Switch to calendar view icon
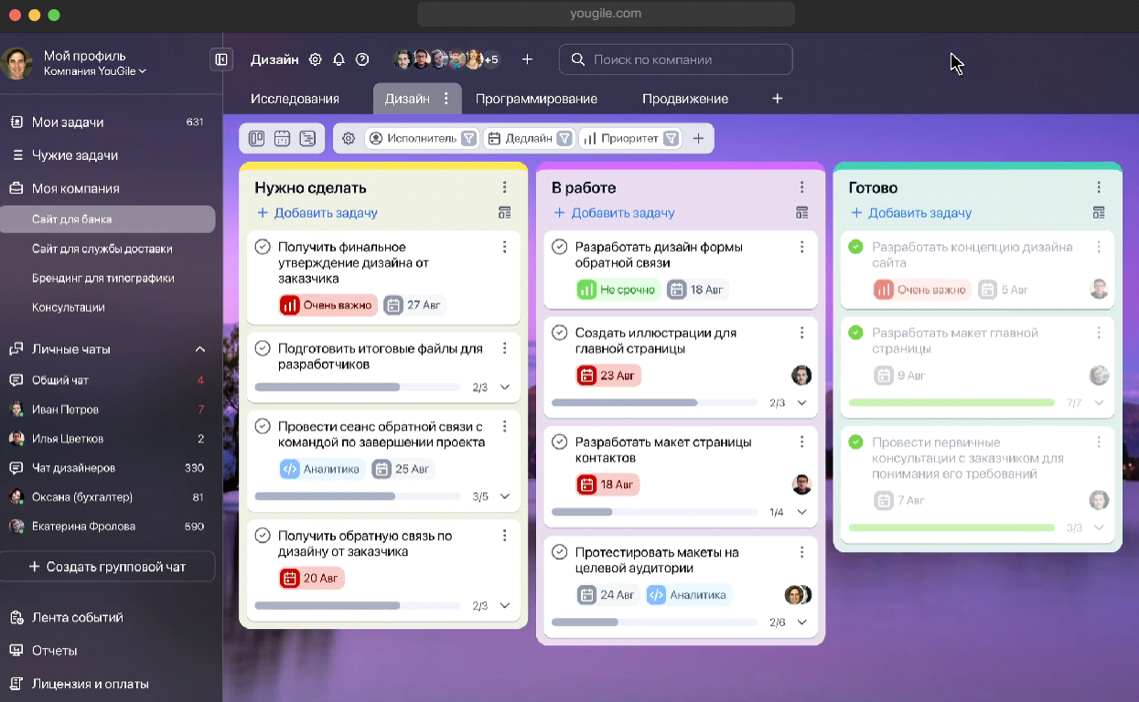Image resolution: width=1139 pixels, height=702 pixels. [282, 138]
